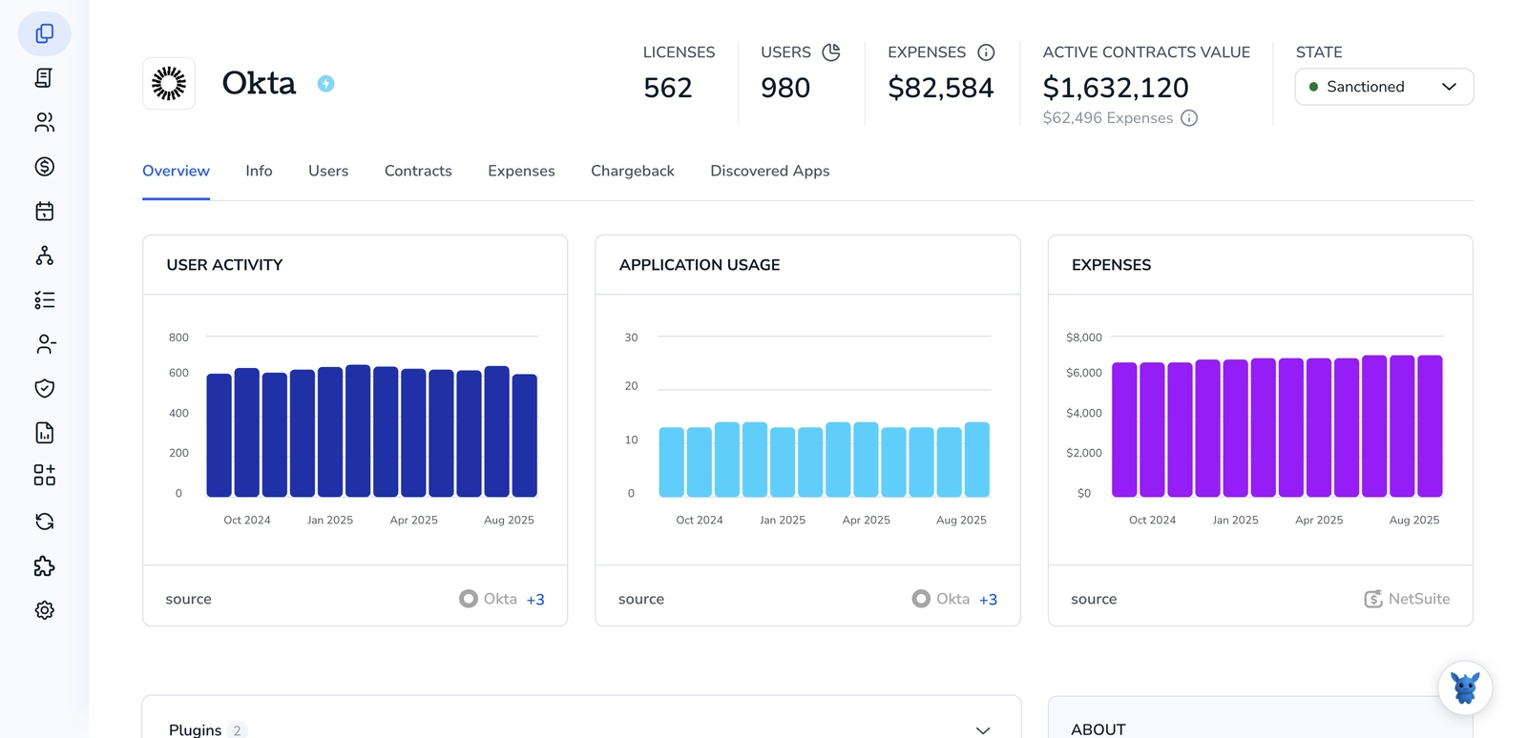Click the NetSuite source icon in Expenses card
Viewport: 1527px width, 738px height.
[x=1373, y=599]
